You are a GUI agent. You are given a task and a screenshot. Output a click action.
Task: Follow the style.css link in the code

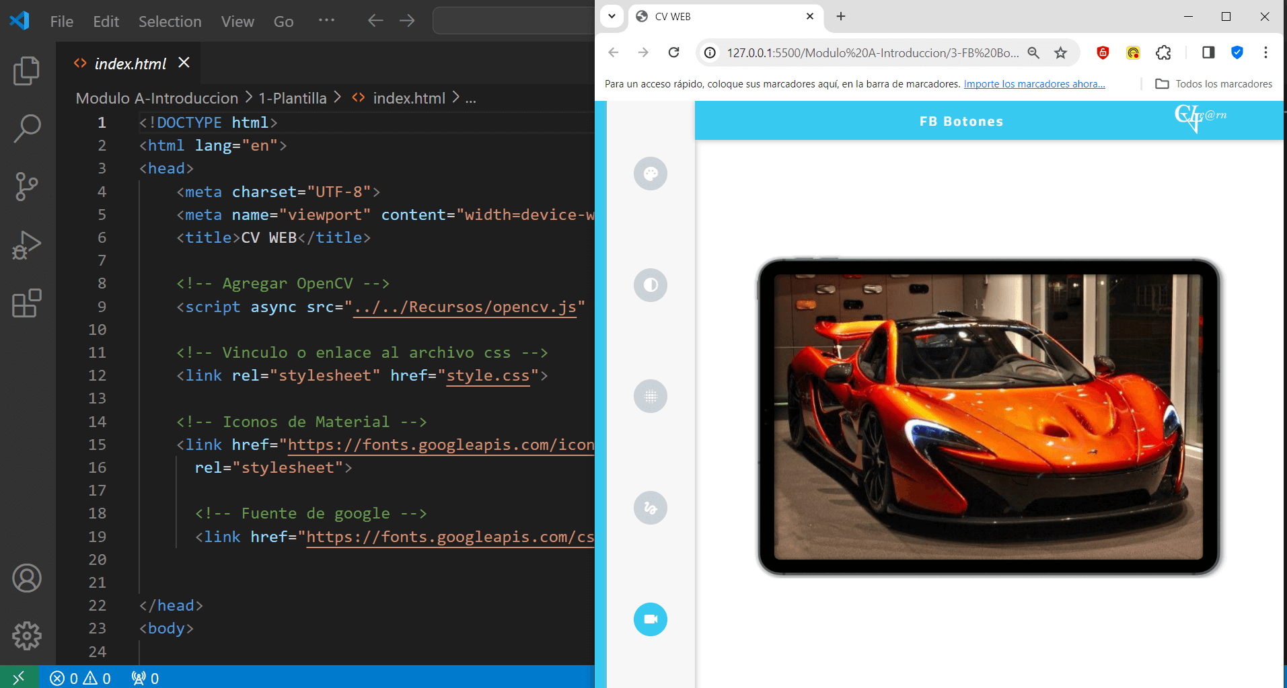(x=488, y=375)
